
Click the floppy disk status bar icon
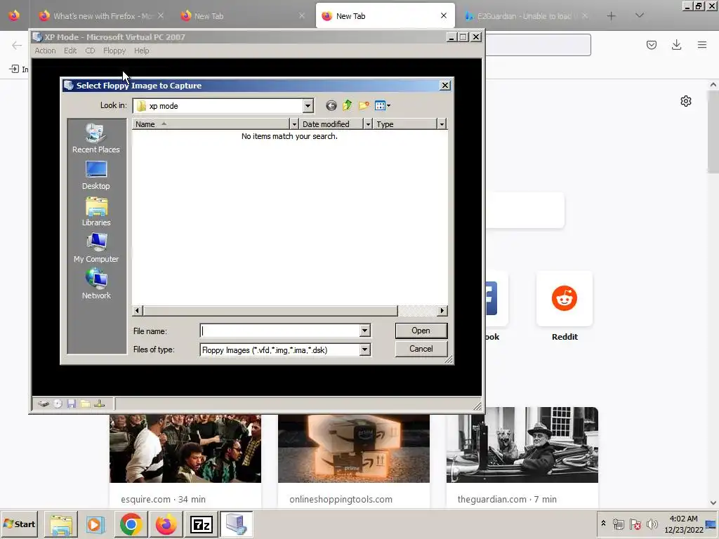click(x=72, y=404)
